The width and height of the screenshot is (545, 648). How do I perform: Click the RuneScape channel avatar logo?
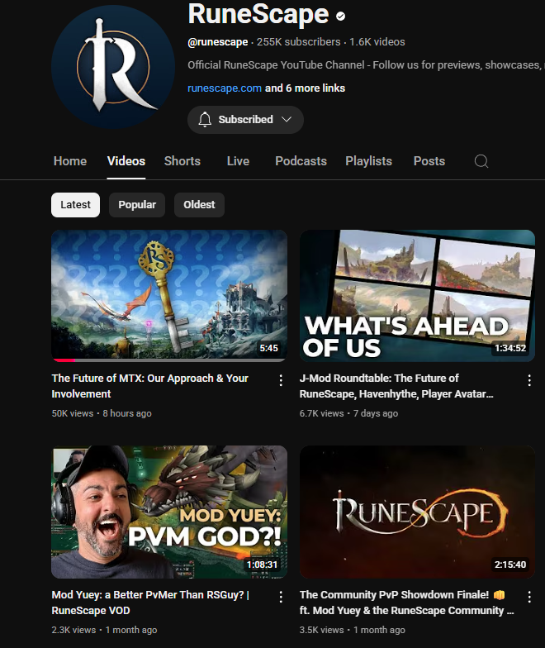tap(113, 66)
